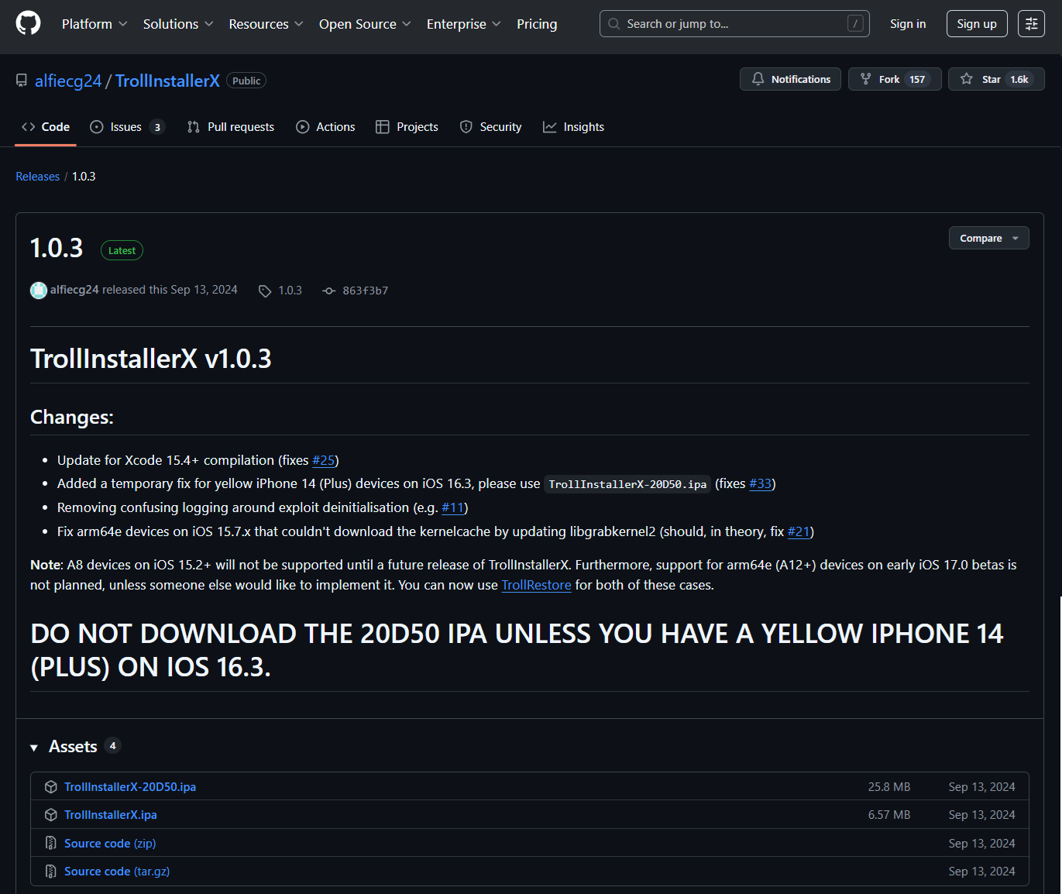Open issue #11 link

[452, 507]
